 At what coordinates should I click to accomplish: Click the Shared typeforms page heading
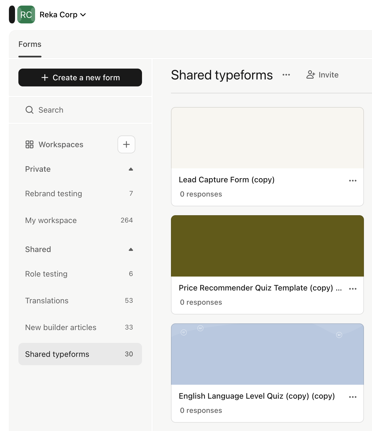tap(222, 75)
